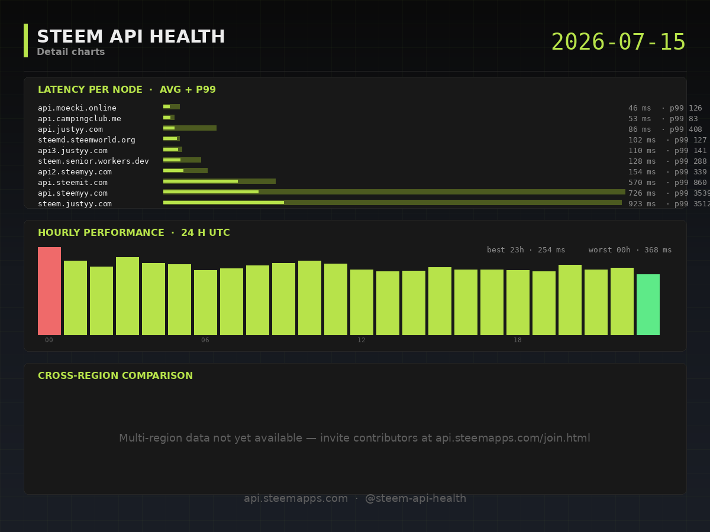
Task: Click the "570 ms · p99 860" value
Action: (x=667, y=183)
